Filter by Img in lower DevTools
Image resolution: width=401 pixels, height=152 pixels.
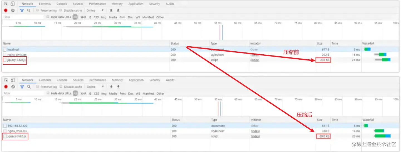(104, 93)
